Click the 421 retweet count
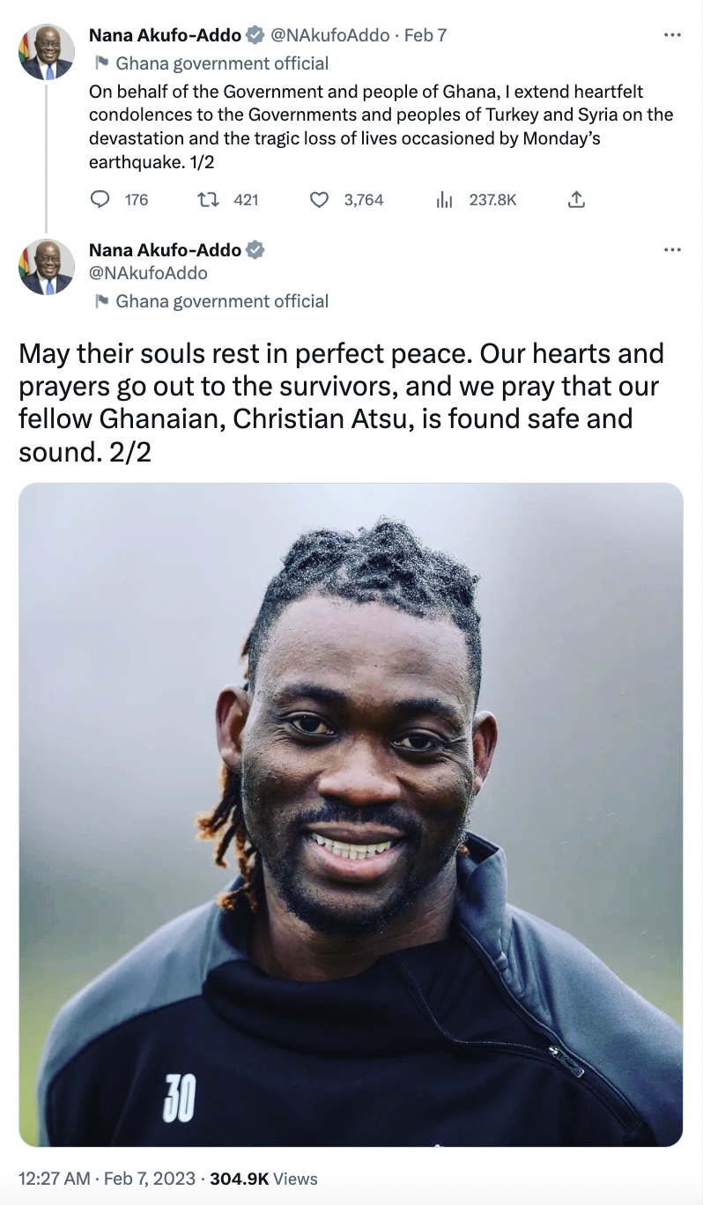The width and height of the screenshot is (703, 1205). tap(246, 200)
